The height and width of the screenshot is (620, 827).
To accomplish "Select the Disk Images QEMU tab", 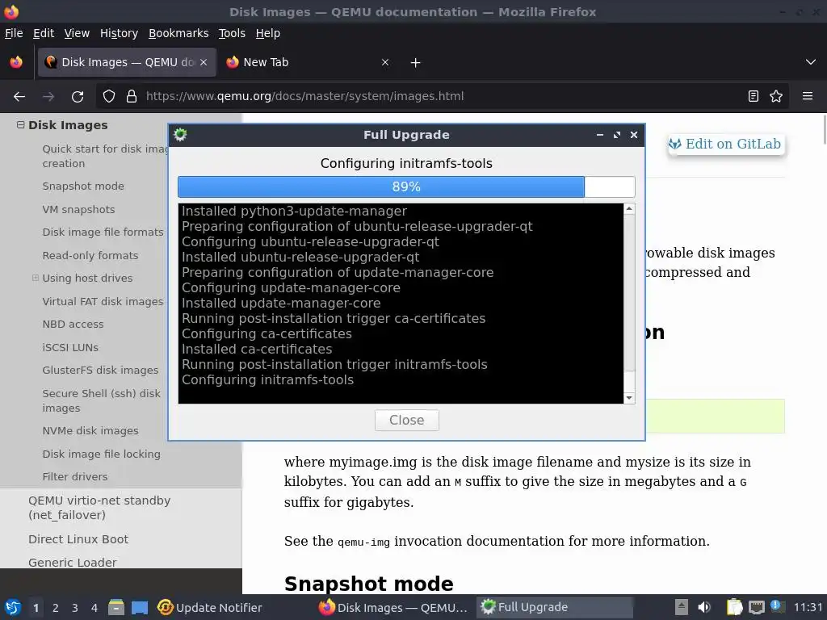I will (x=127, y=62).
